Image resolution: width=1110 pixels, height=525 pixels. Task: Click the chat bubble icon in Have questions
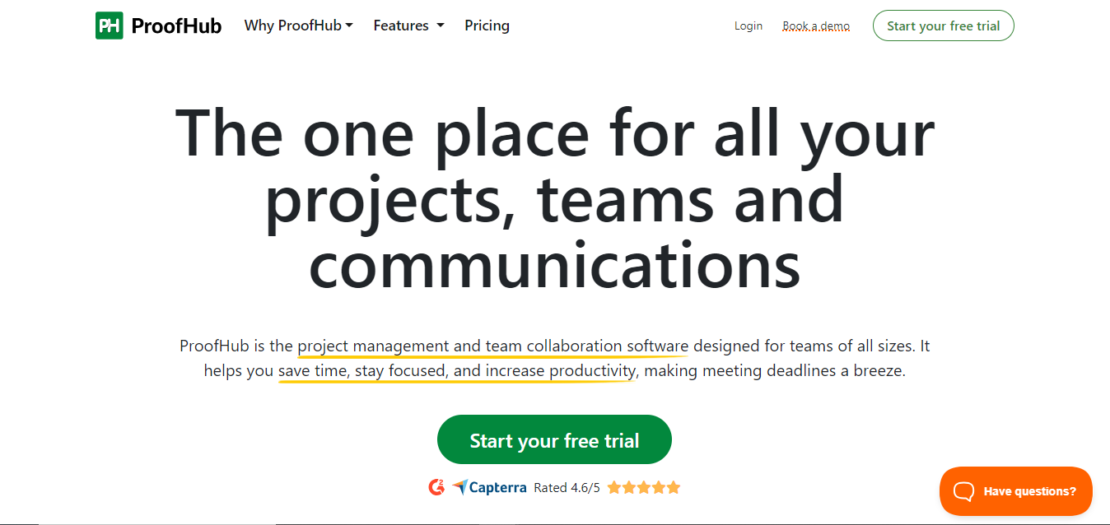coord(963,491)
